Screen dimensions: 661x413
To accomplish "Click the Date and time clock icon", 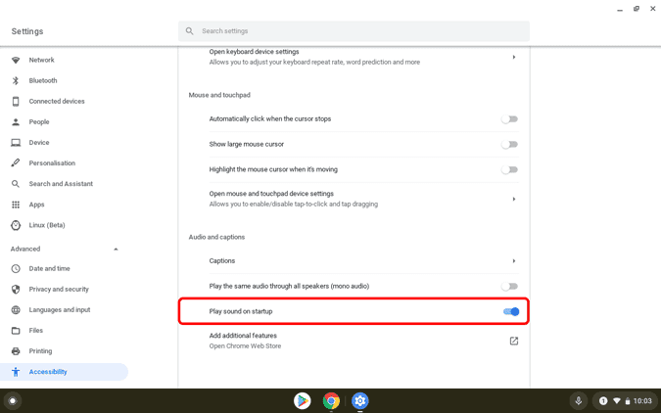I will pyautogui.click(x=16, y=268).
